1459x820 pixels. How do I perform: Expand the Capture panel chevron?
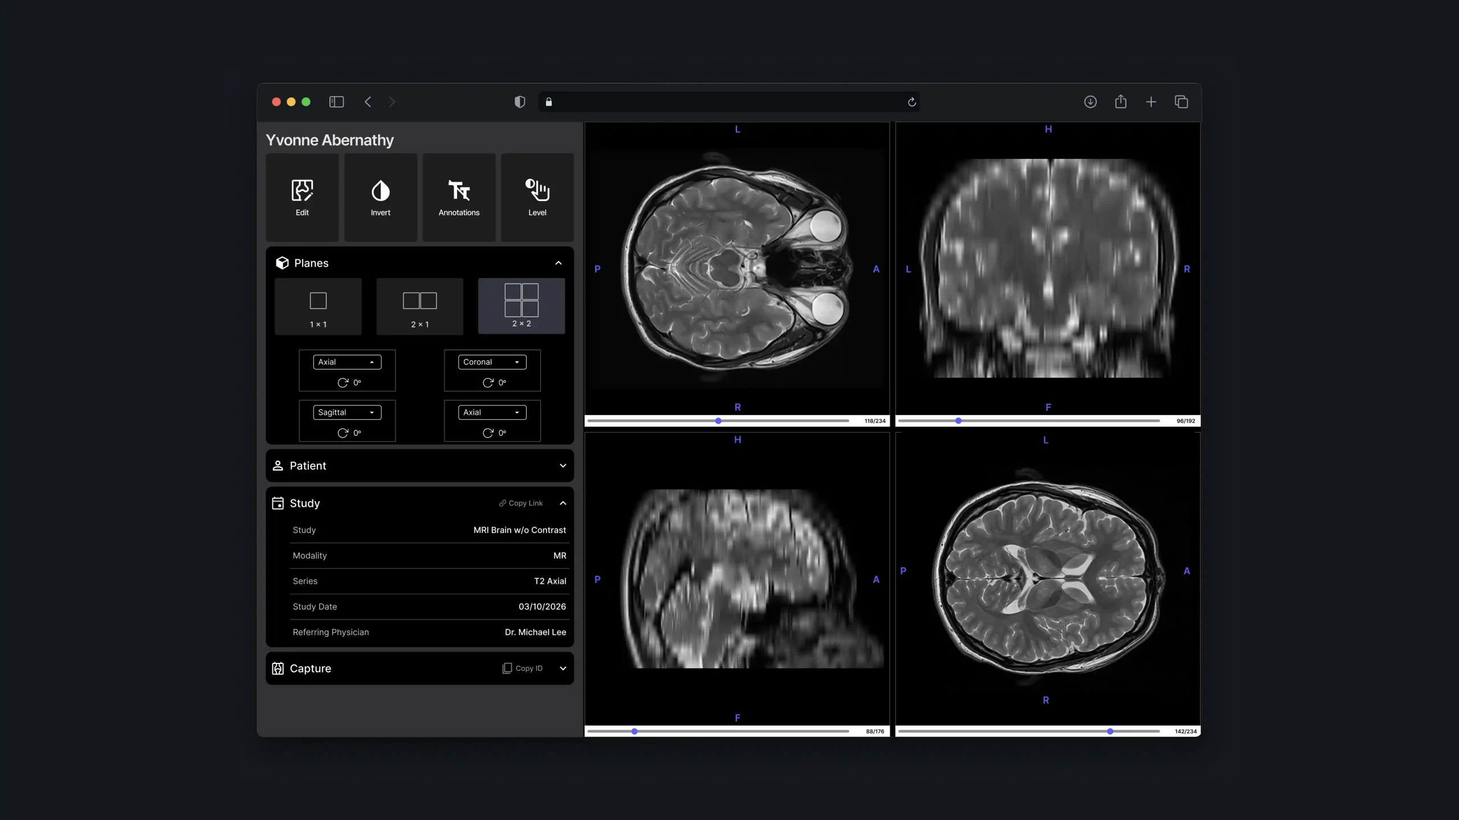tap(563, 669)
